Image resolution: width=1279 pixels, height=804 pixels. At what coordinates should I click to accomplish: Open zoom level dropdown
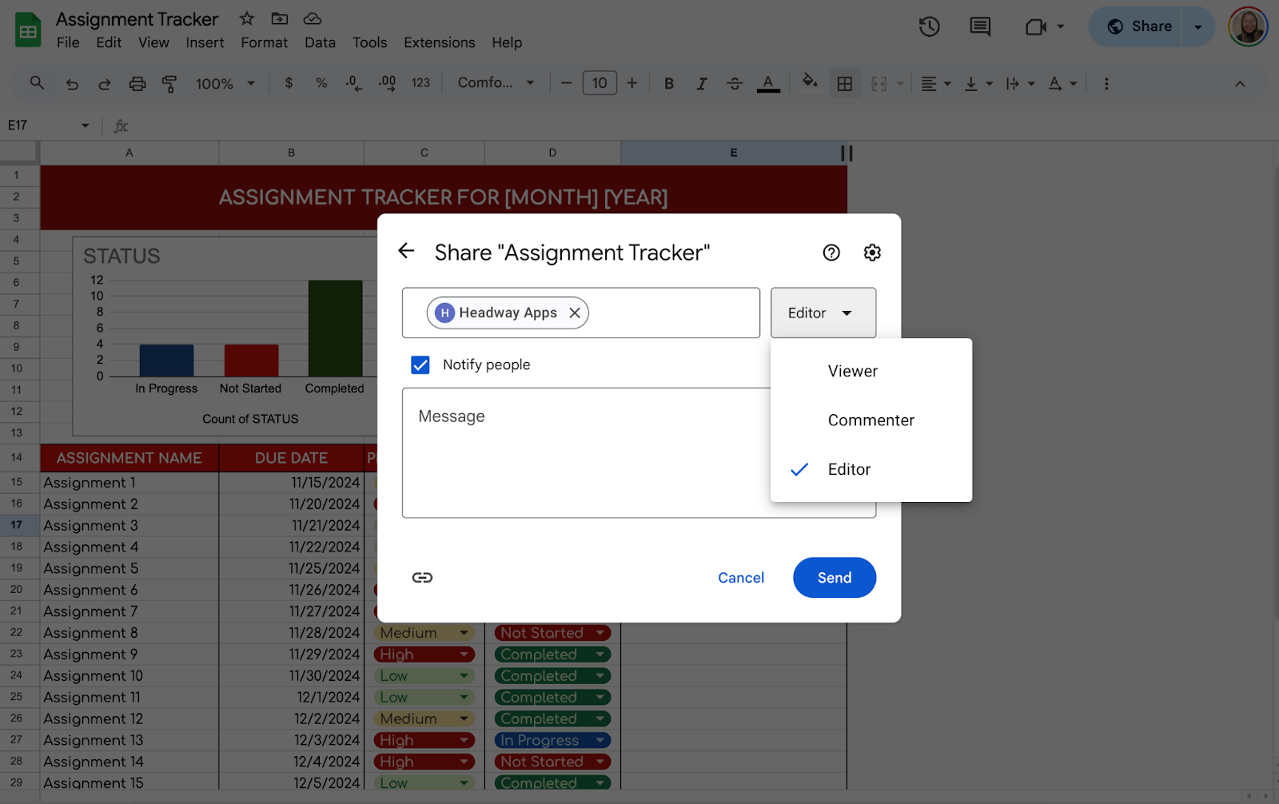(x=225, y=83)
